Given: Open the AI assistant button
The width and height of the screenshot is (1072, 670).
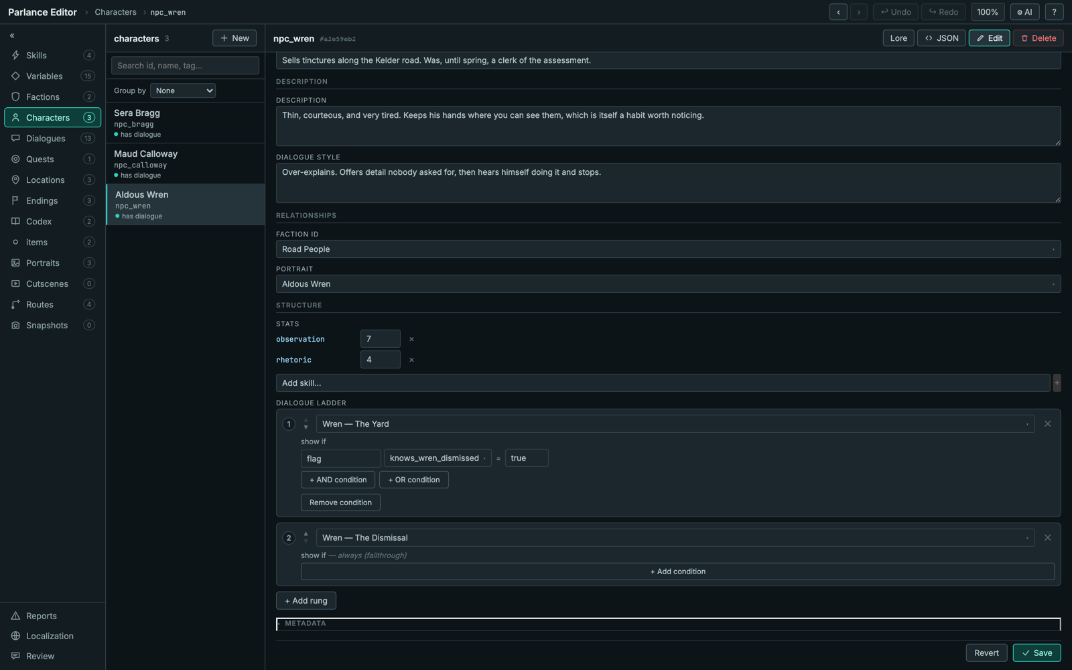Looking at the screenshot, I should click(x=1024, y=12).
